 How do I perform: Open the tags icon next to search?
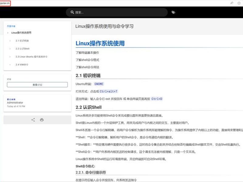tap(173, 12)
